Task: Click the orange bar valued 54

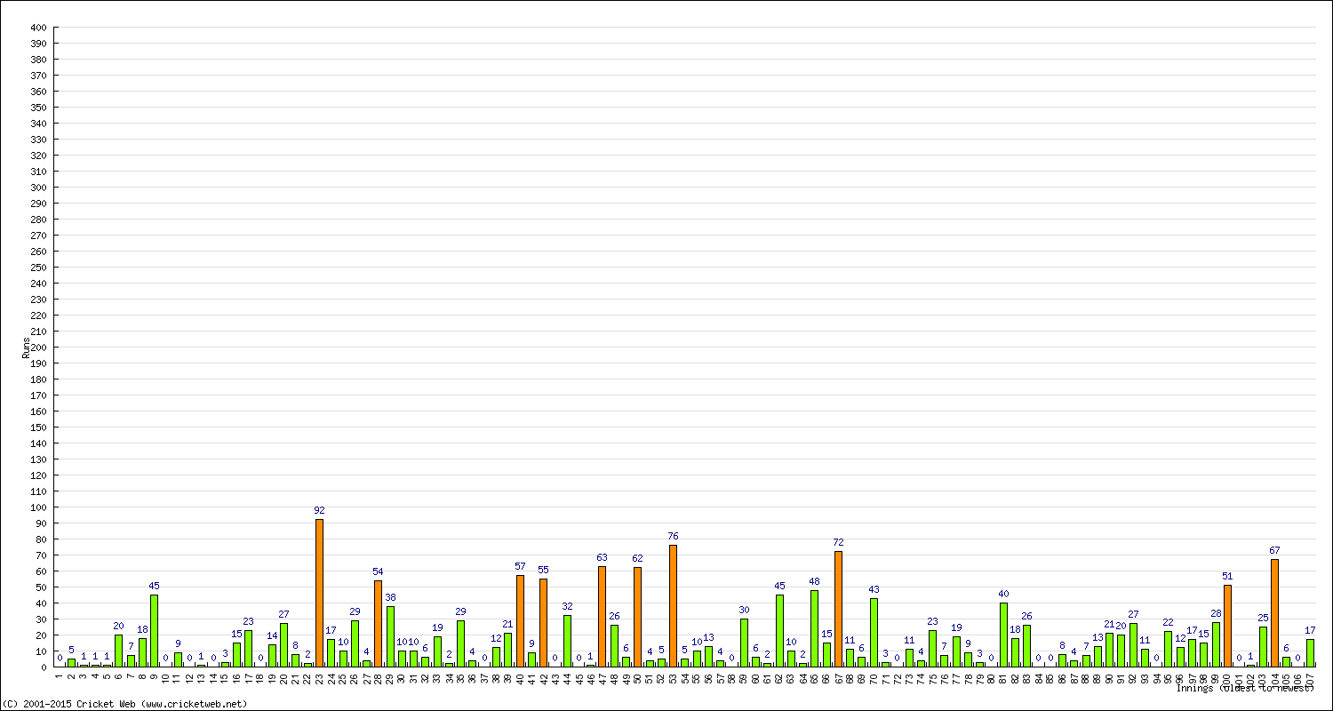Action: tap(378, 624)
